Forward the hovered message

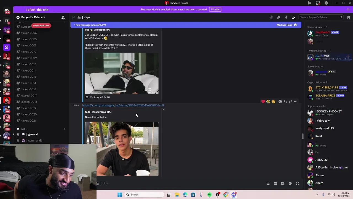[x=290, y=101]
